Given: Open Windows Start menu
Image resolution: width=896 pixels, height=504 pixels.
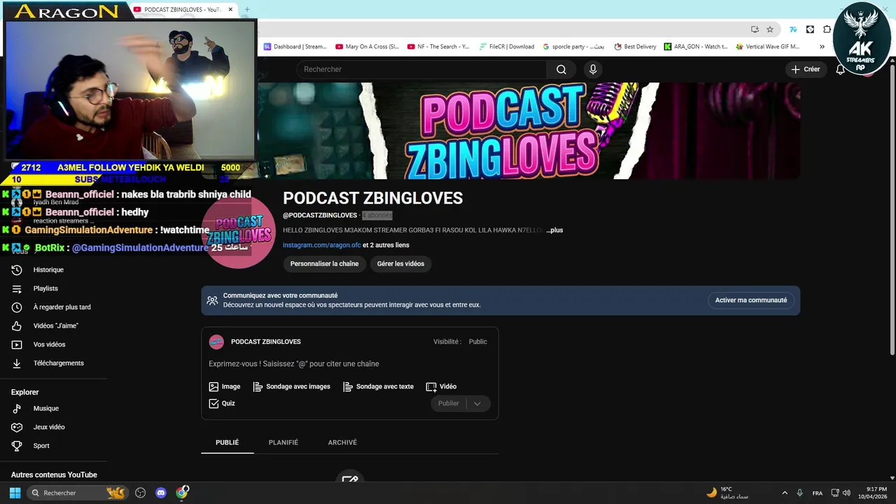Looking at the screenshot, I should tap(15, 493).
